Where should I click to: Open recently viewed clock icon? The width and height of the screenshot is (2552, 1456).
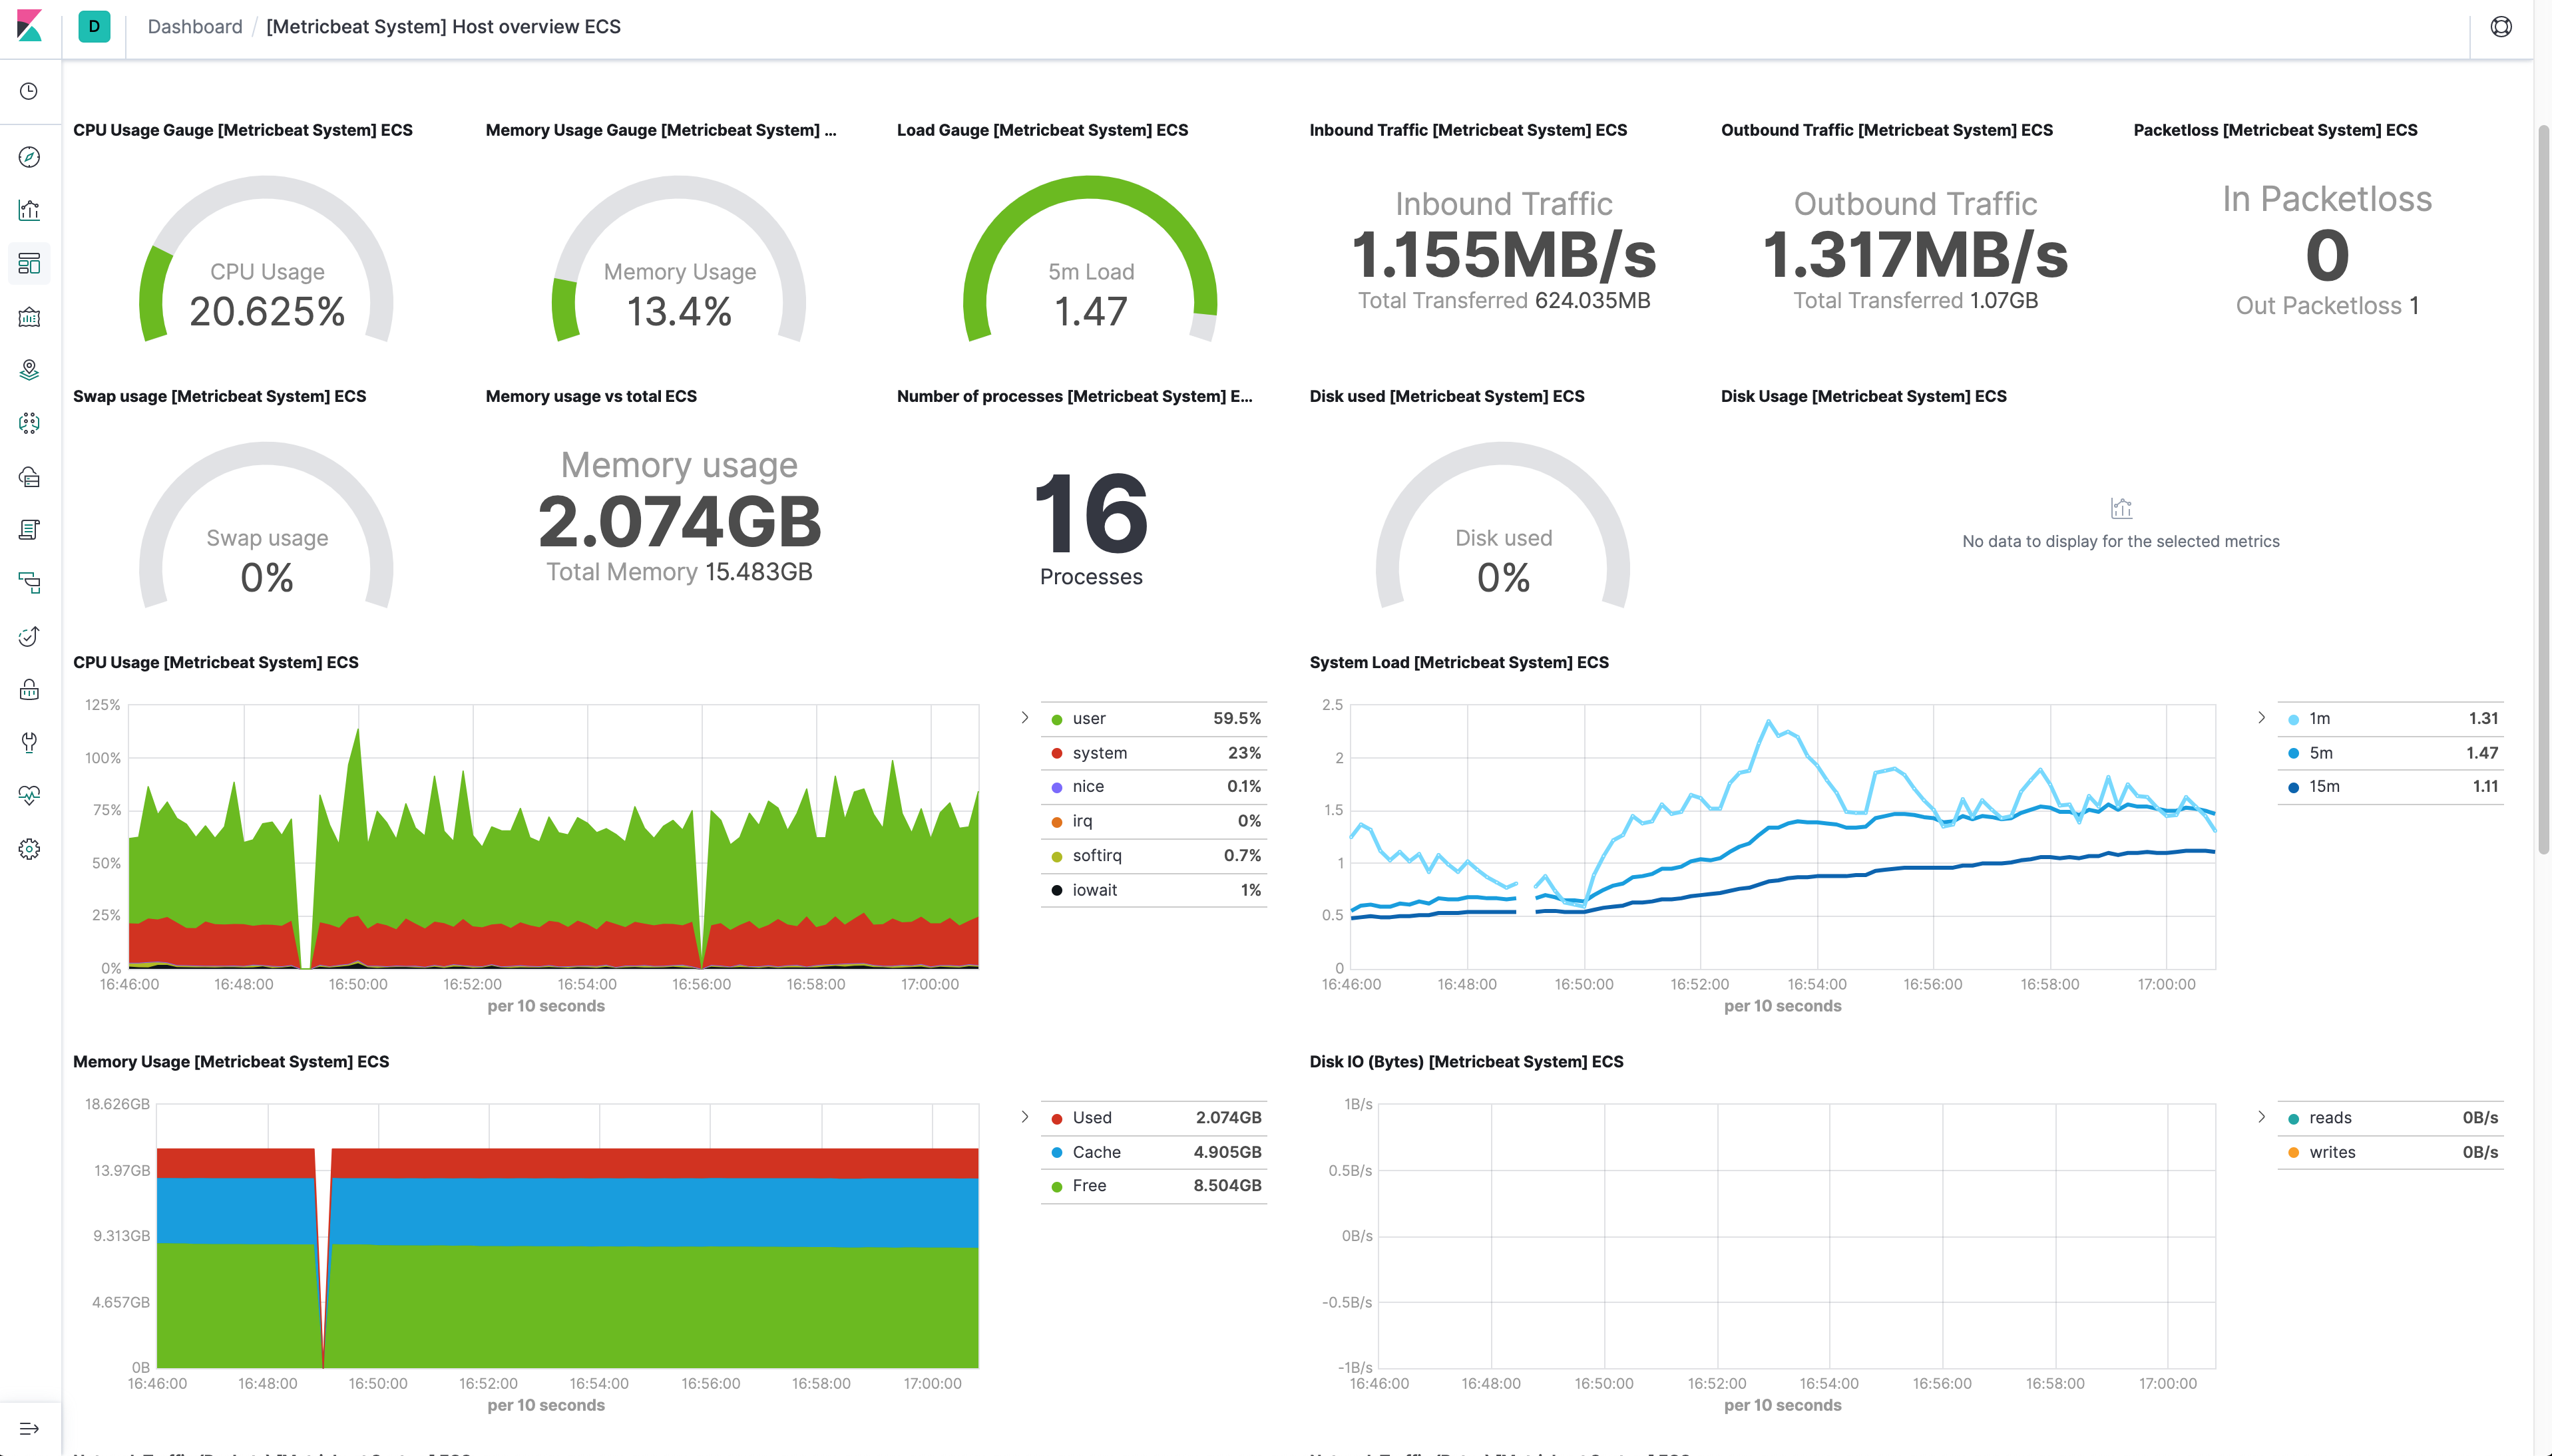[x=29, y=91]
